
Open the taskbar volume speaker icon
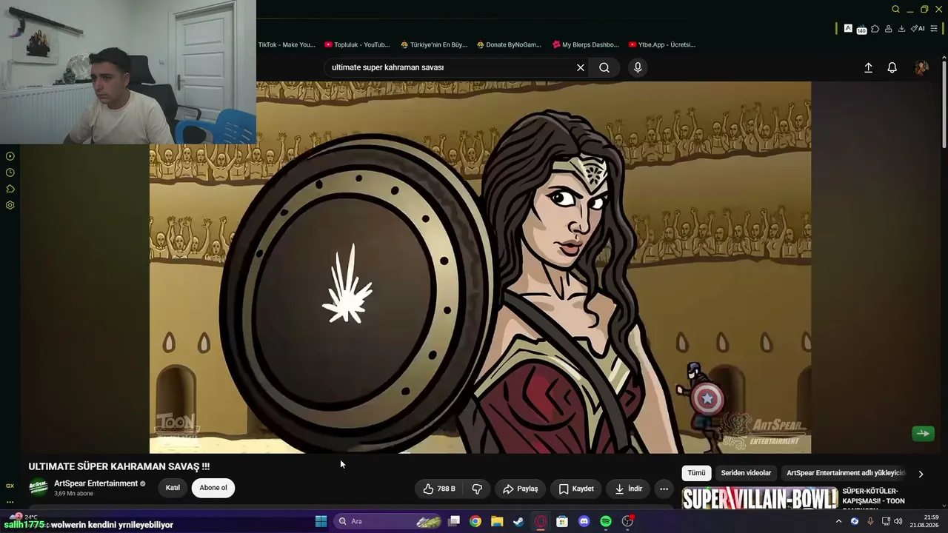click(x=898, y=521)
